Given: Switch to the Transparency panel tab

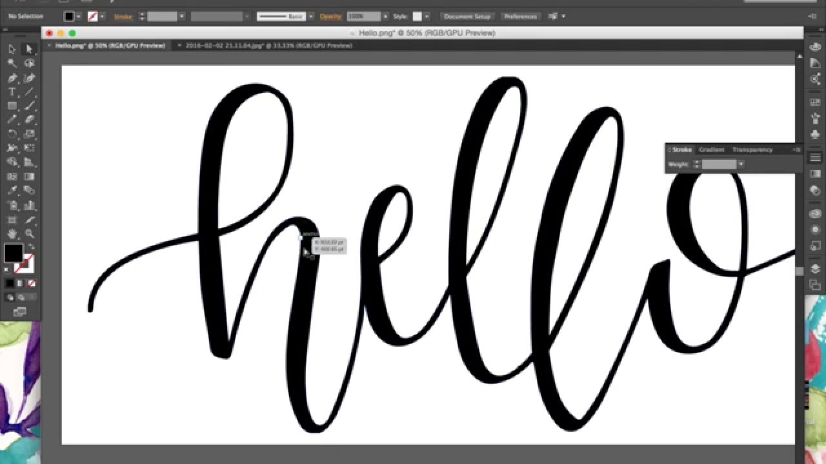Looking at the screenshot, I should pos(752,150).
